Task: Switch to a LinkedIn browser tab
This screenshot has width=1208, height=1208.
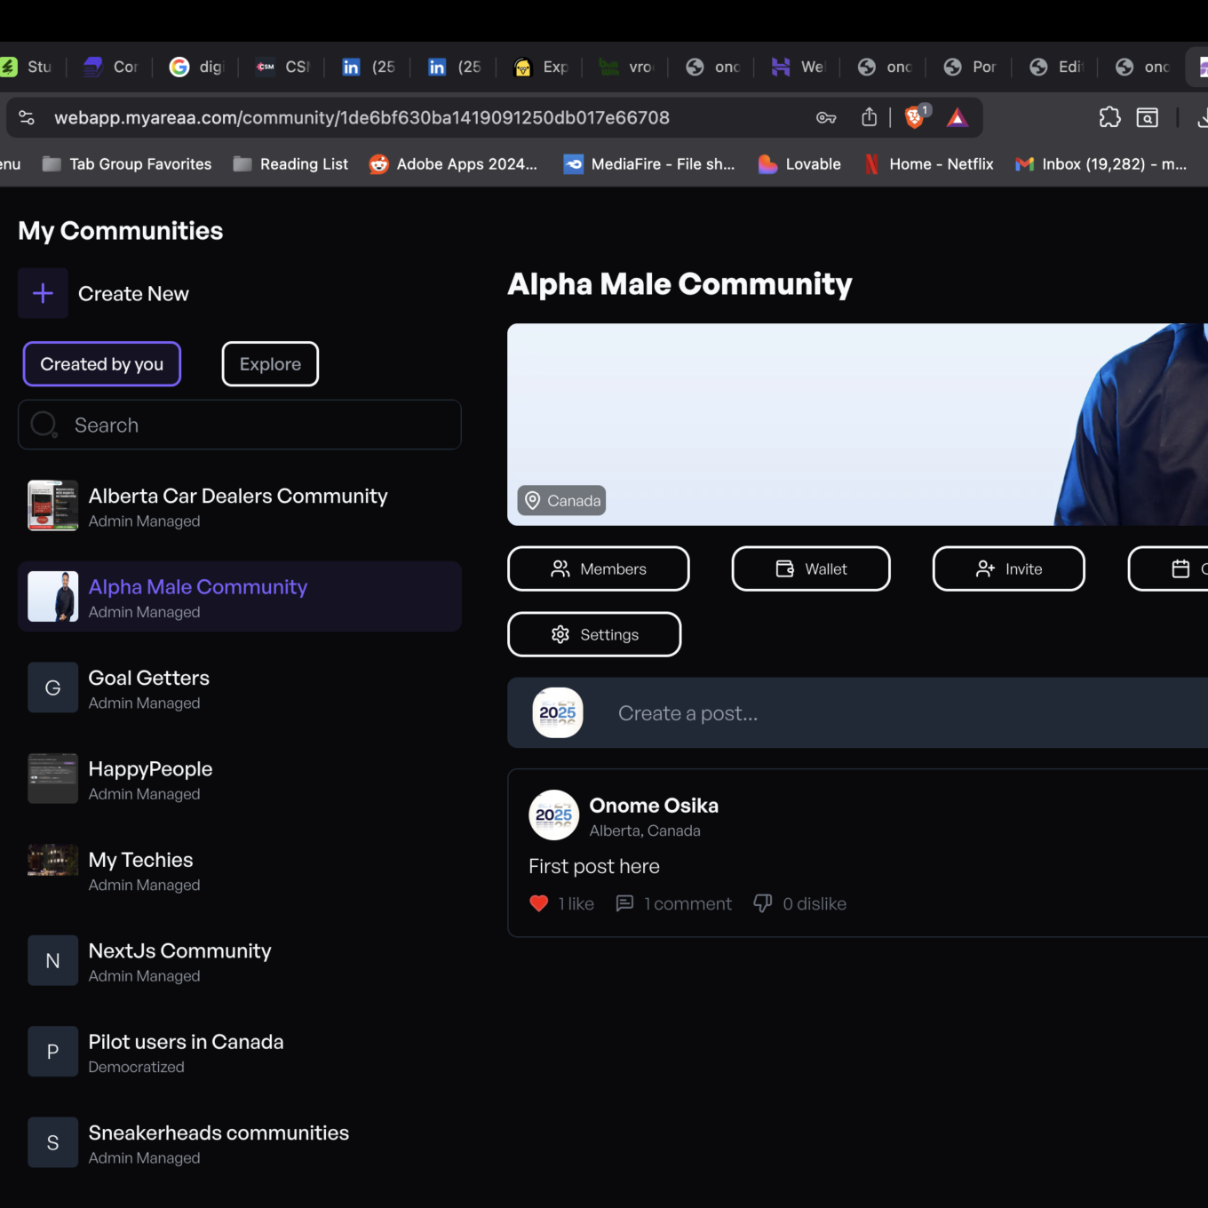Action: point(367,66)
